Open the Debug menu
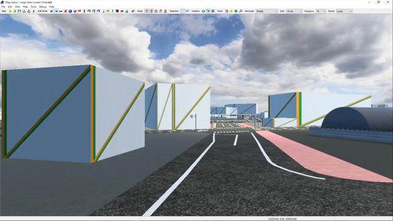 click(42, 7)
